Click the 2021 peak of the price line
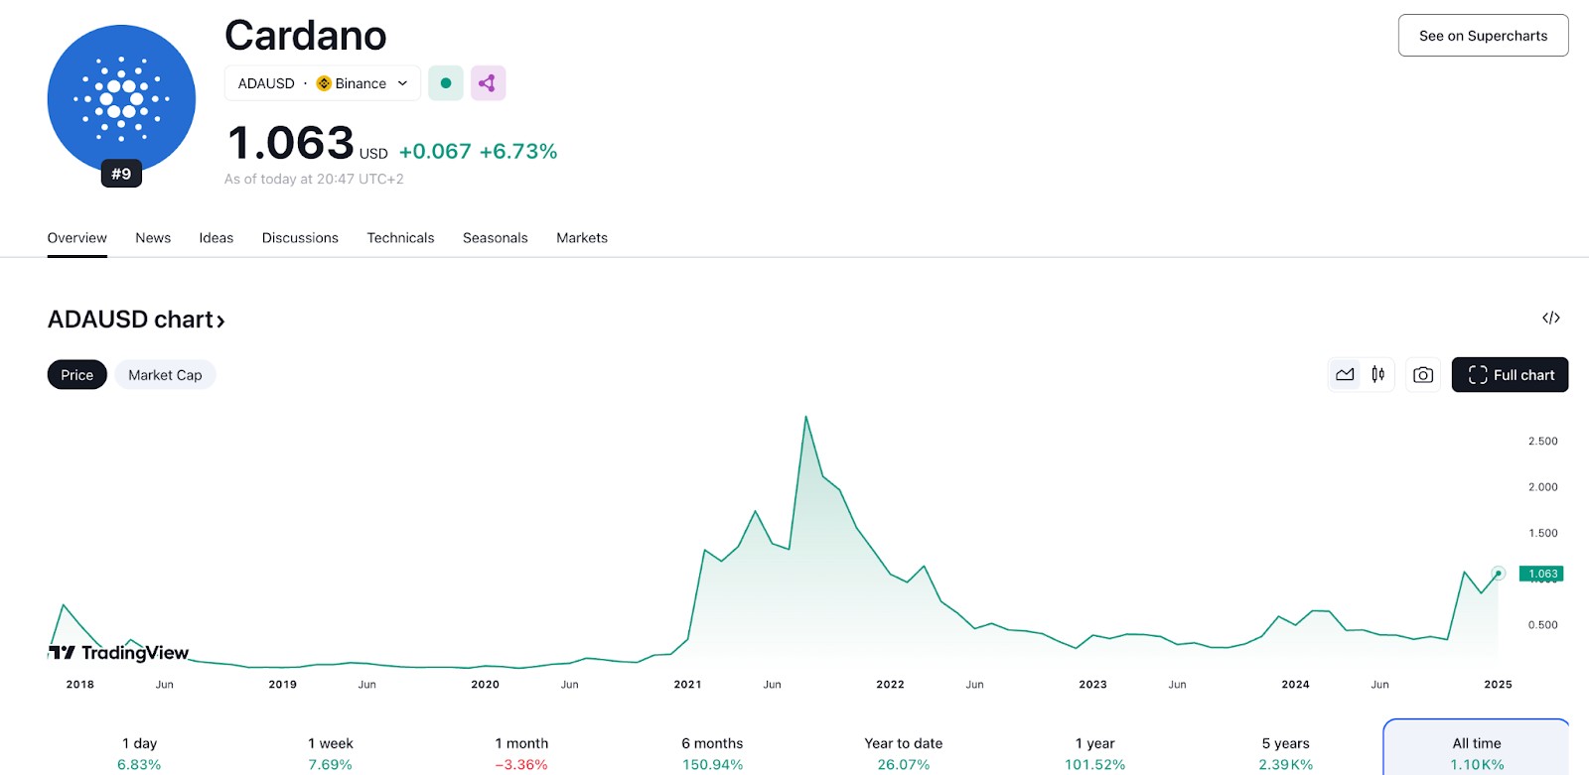The image size is (1589, 775). (805, 417)
